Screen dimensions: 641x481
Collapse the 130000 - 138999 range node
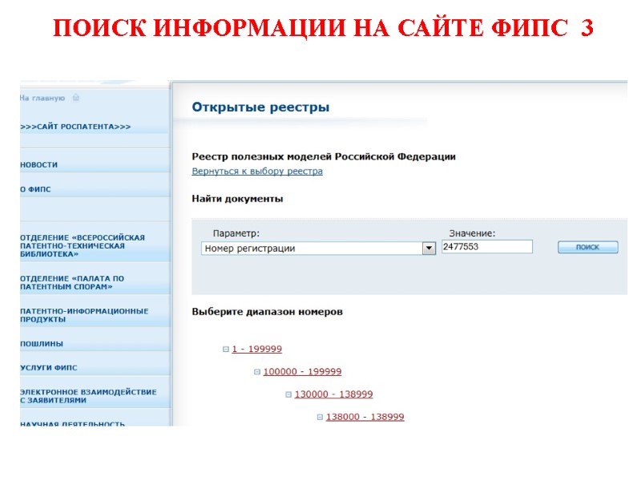coord(288,394)
